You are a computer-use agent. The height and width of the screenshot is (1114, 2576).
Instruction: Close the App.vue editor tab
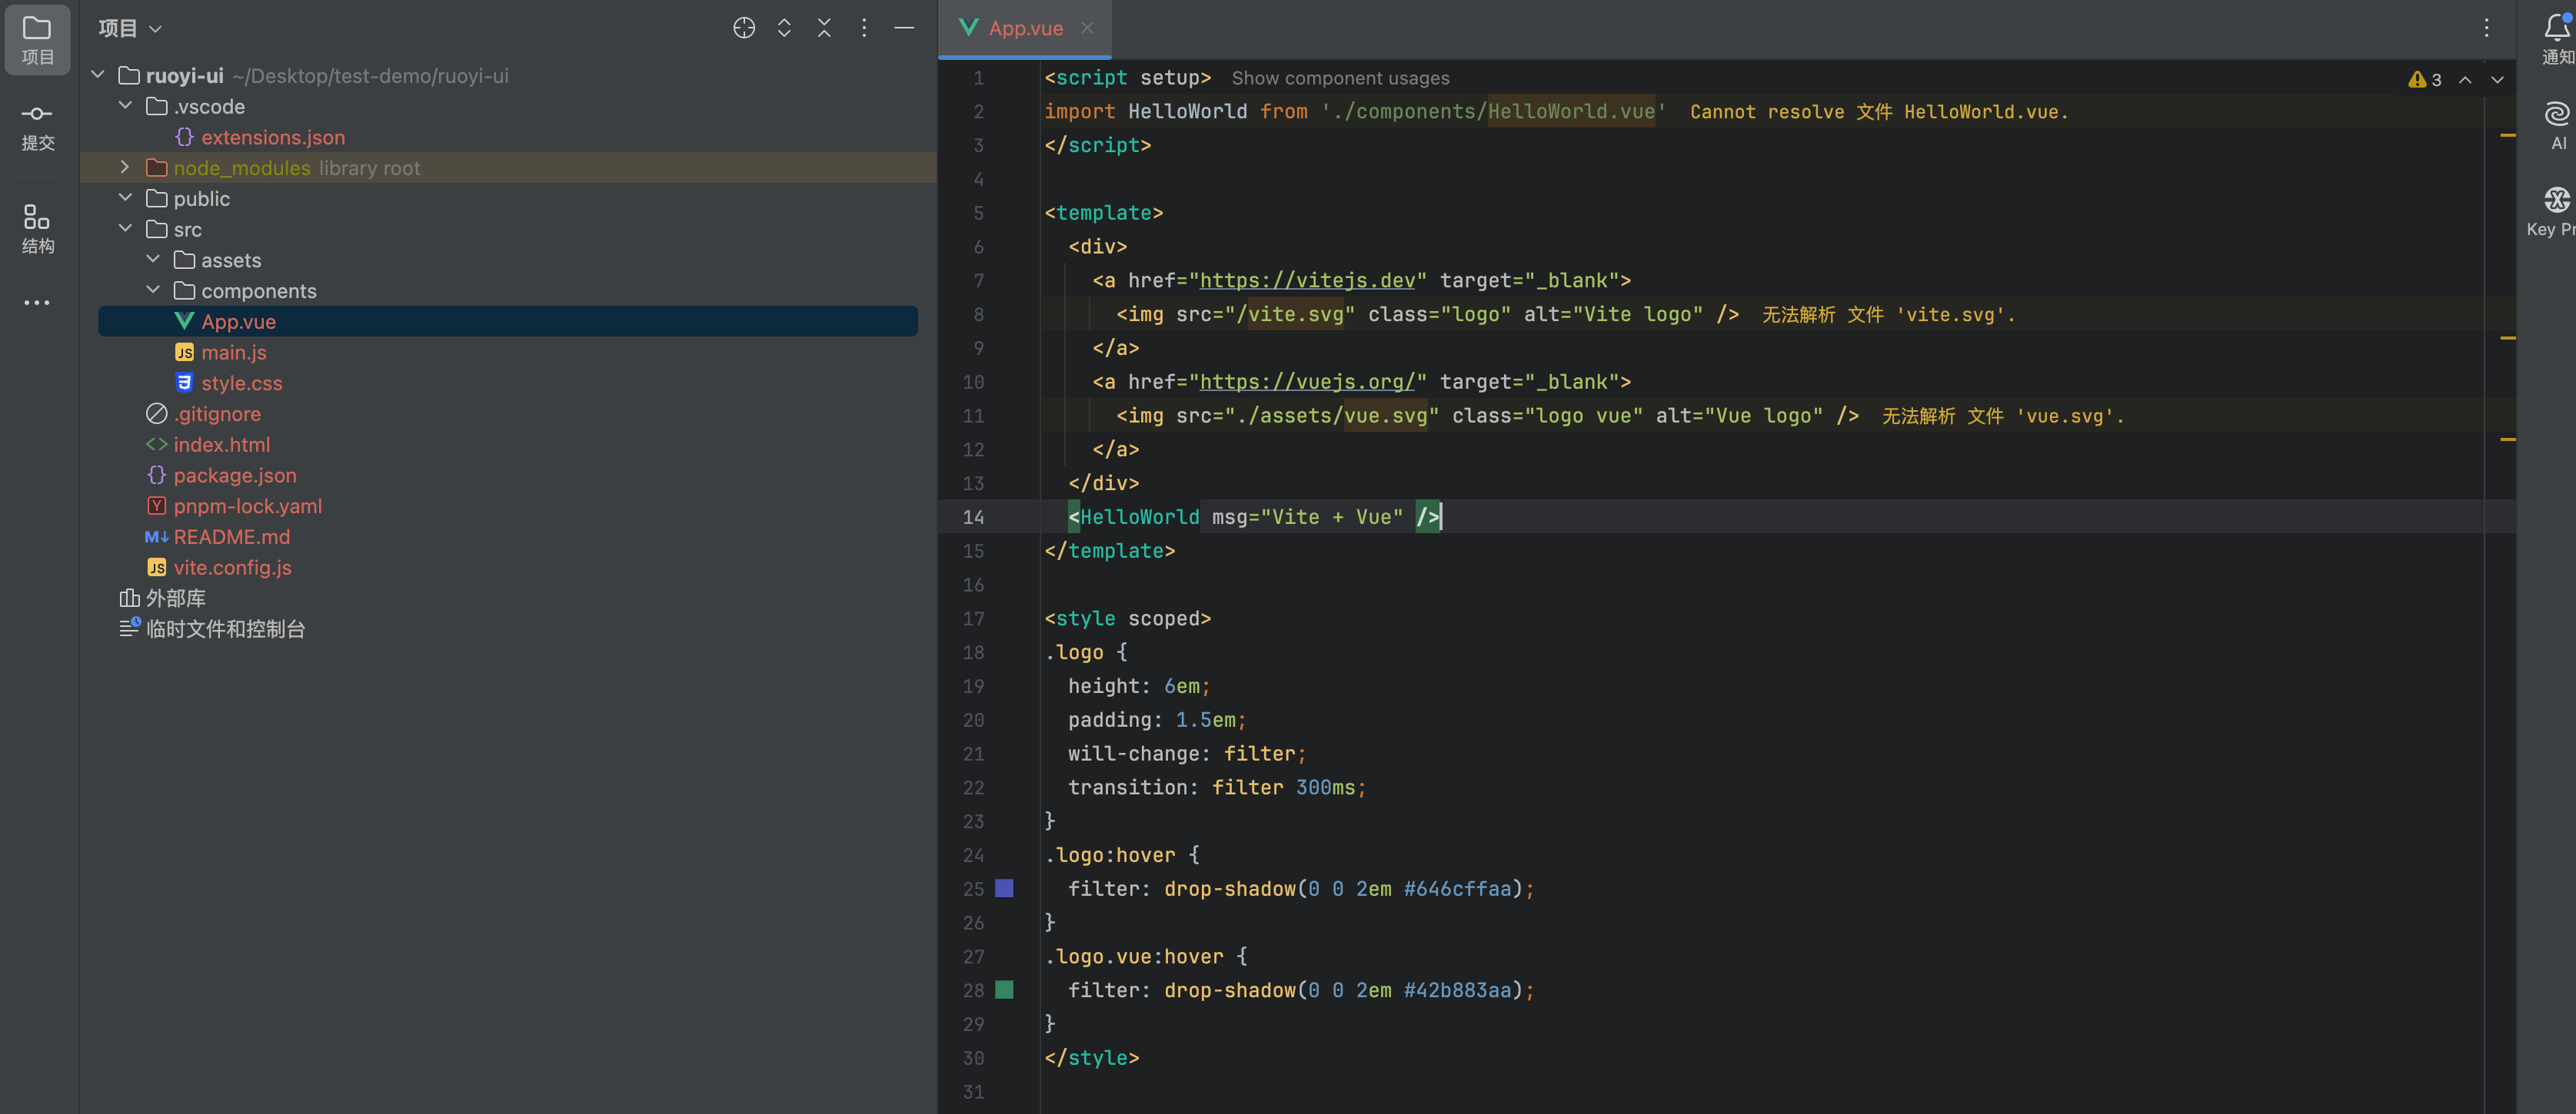point(1087,28)
